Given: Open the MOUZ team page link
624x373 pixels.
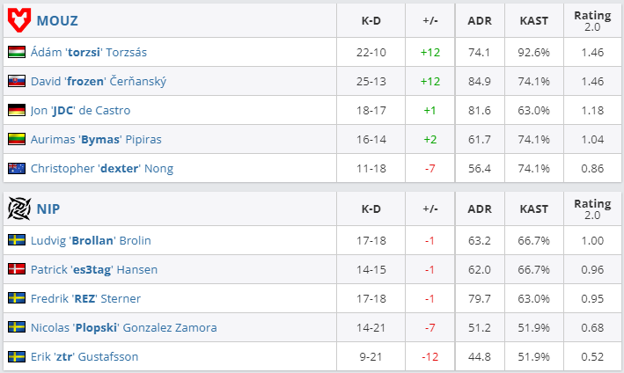Looking at the screenshot, I should pyautogui.click(x=57, y=21).
